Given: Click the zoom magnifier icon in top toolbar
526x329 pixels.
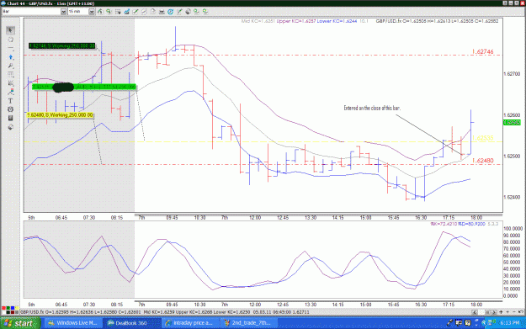Looking at the screenshot, I should pos(109,12).
